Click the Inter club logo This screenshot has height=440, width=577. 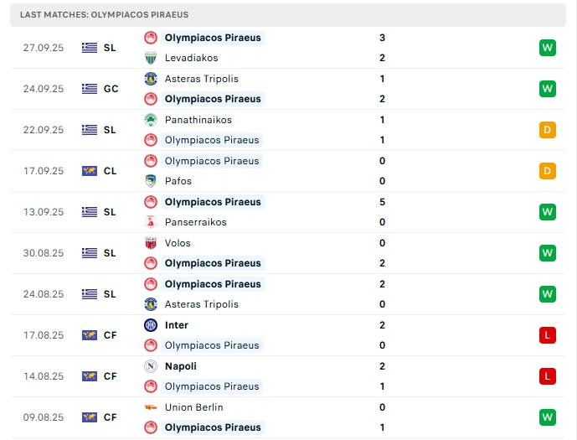[151, 325]
